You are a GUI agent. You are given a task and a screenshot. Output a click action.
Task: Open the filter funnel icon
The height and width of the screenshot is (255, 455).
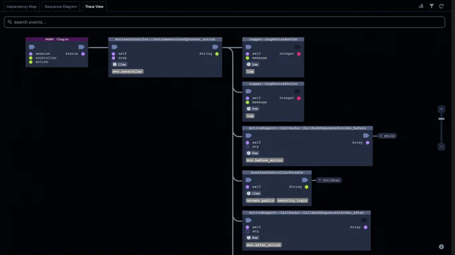[432, 6]
